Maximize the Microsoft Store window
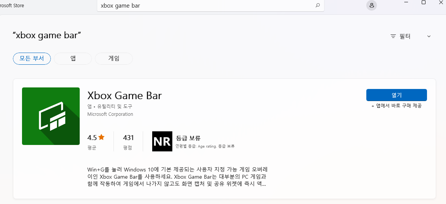This screenshot has width=446, height=204. point(424,2)
